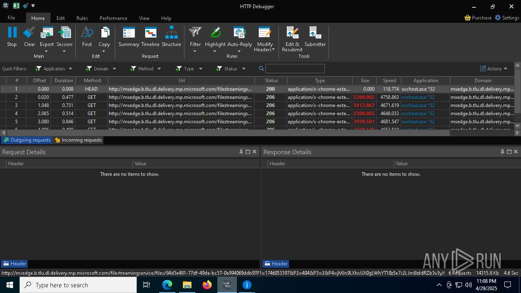Sort by the Duration column header
Screen dimensions: 521x293
point(63,81)
